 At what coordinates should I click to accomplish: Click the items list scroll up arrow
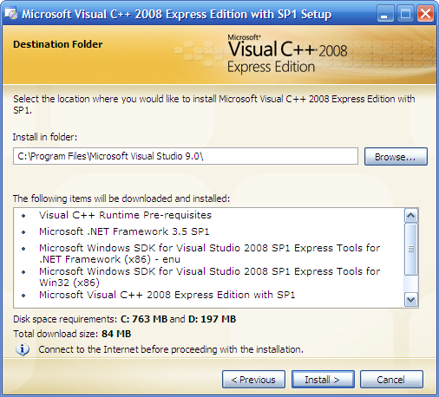pos(411,215)
